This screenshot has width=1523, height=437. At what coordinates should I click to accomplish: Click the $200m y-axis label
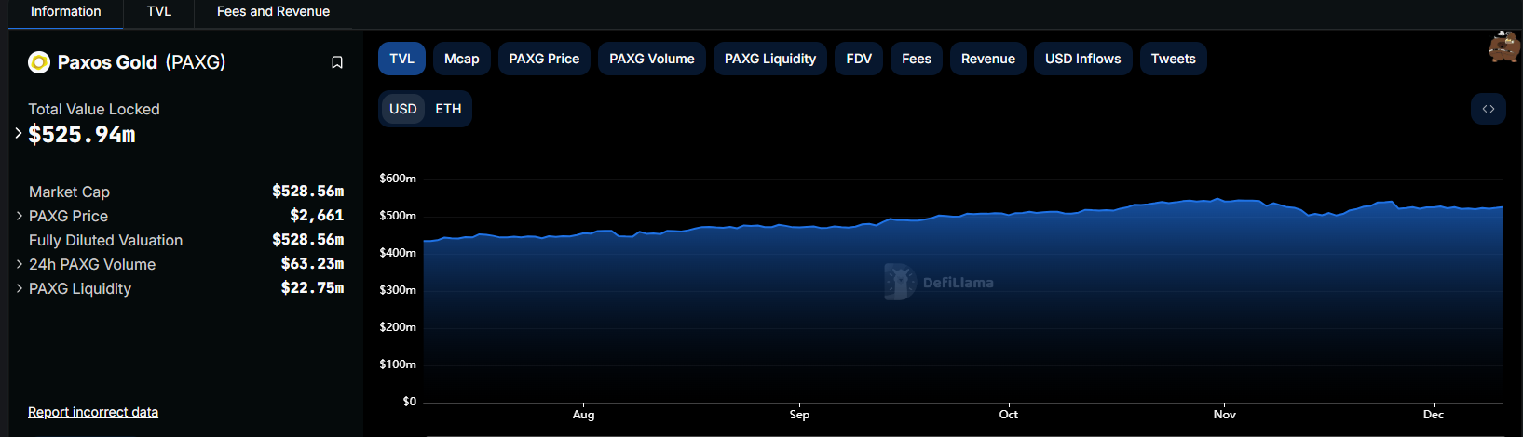click(398, 327)
